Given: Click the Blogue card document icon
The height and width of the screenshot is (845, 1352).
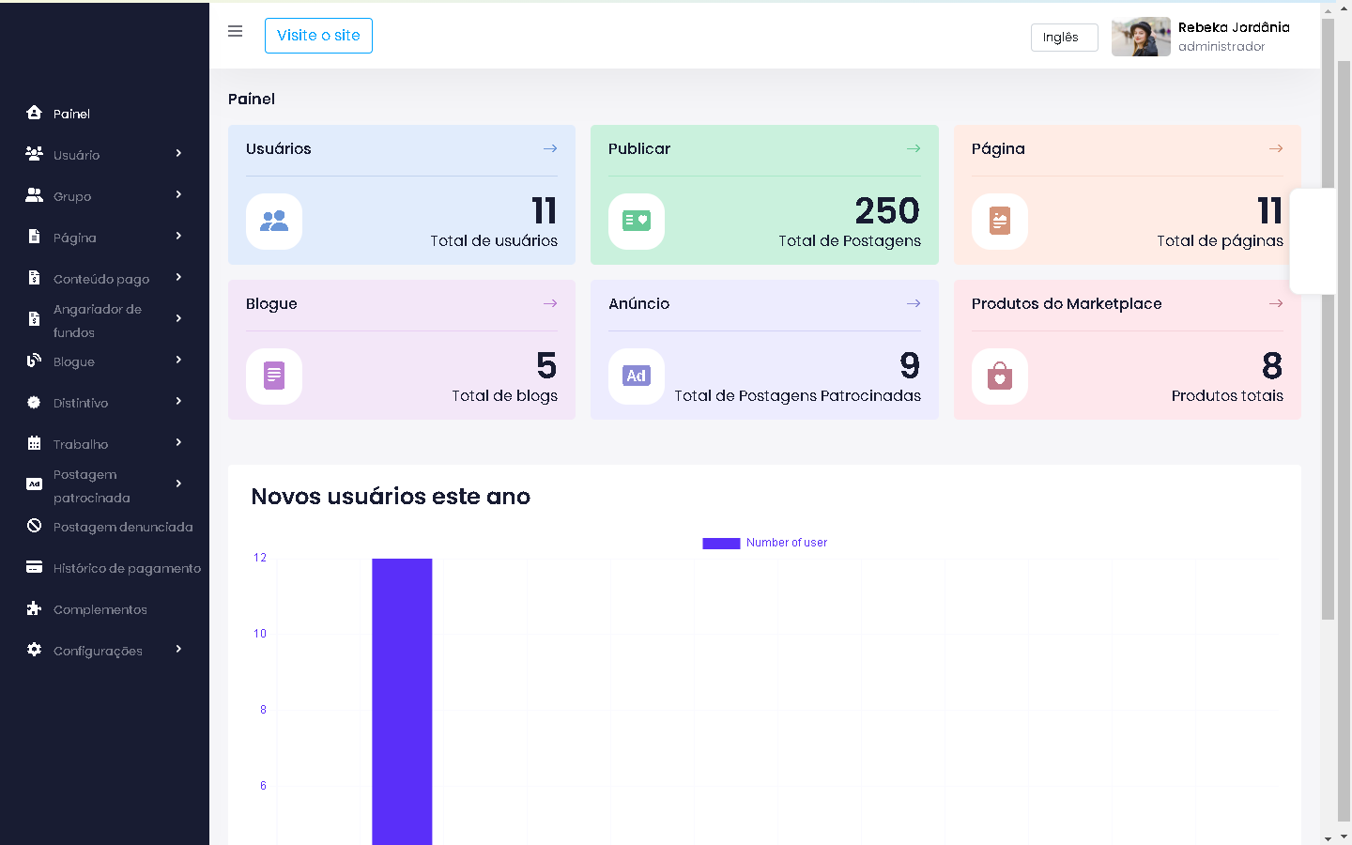Looking at the screenshot, I should (x=274, y=376).
